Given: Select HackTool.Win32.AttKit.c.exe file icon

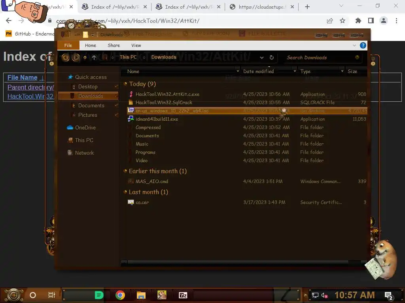Looking at the screenshot, I should (131, 94).
